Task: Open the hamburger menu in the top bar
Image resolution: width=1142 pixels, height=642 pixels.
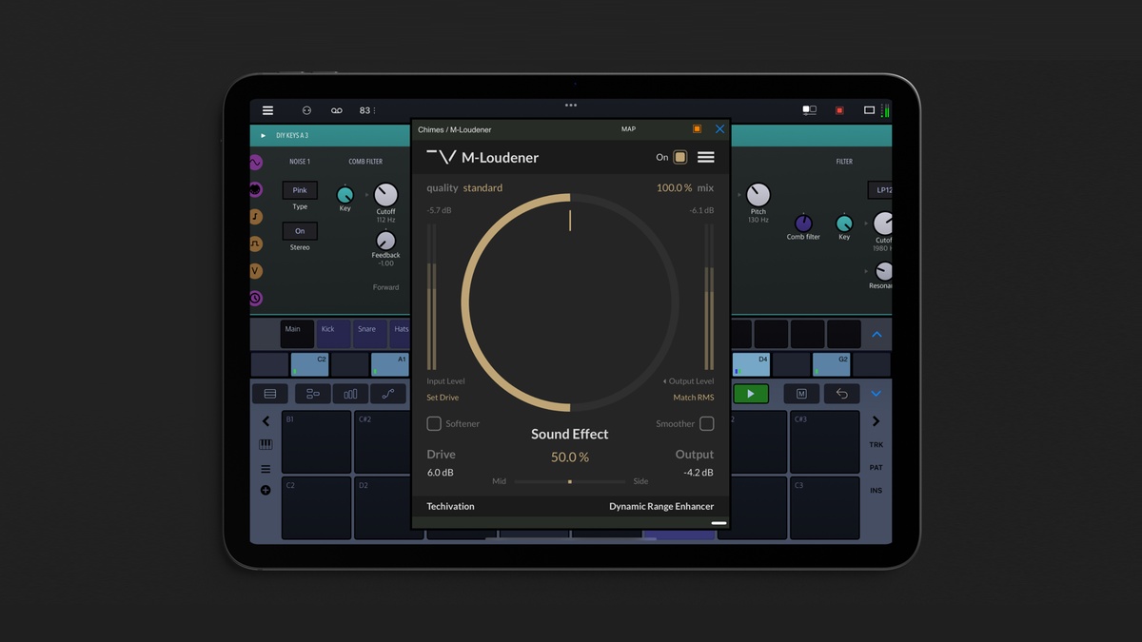Action: (267, 110)
